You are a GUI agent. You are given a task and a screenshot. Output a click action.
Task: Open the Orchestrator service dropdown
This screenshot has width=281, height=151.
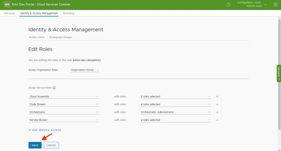tap(64, 112)
